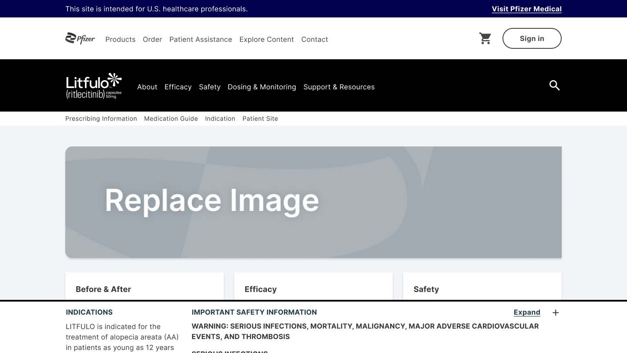The image size is (627, 353).
Task: Open the site search magnifier icon
Action: tap(554, 85)
